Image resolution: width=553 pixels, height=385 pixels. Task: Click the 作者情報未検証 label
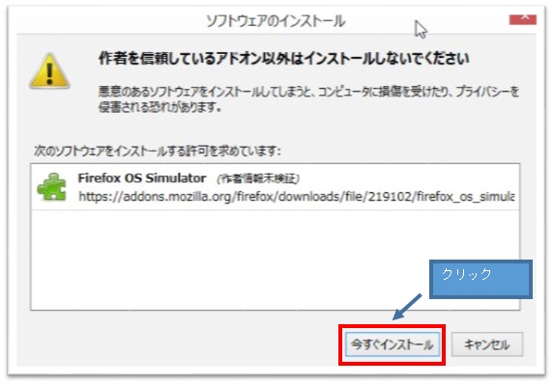point(258,179)
